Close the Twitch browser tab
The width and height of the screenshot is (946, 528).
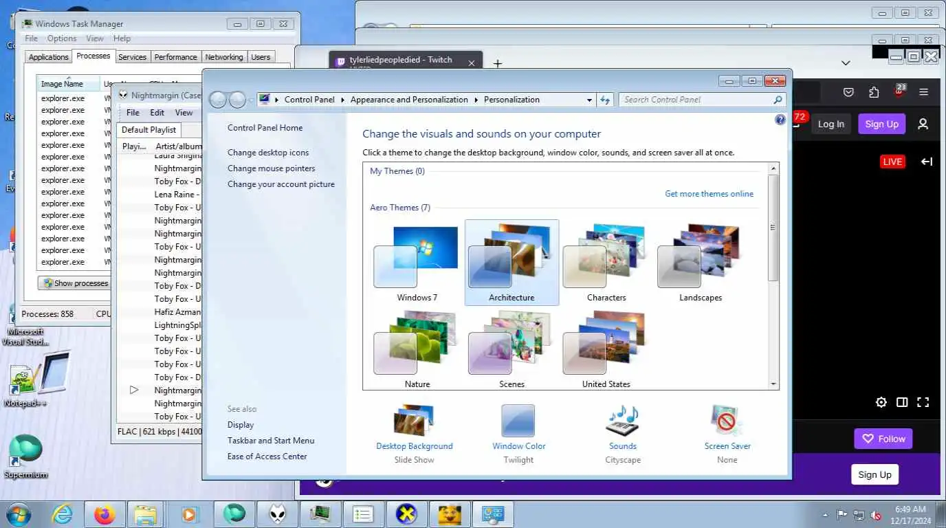tap(472, 63)
